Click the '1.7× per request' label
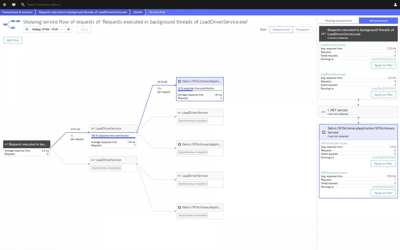The image size is (400, 250). 164,90
